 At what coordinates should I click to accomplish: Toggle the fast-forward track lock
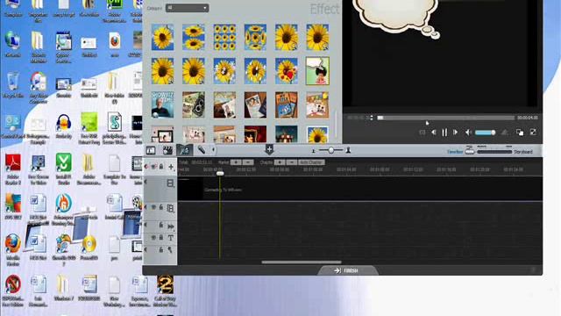point(161,226)
